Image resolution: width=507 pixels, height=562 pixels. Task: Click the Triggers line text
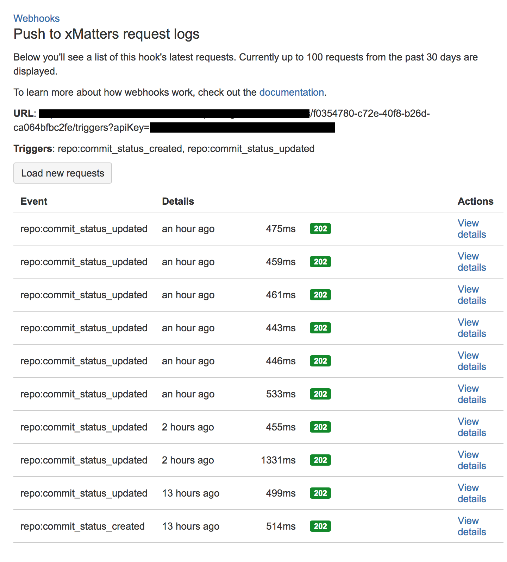click(x=164, y=148)
